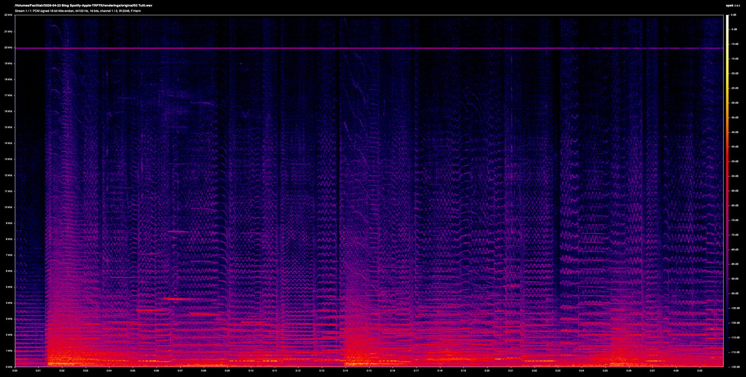Click the 0:21 time axis marker

[x=510, y=371]
